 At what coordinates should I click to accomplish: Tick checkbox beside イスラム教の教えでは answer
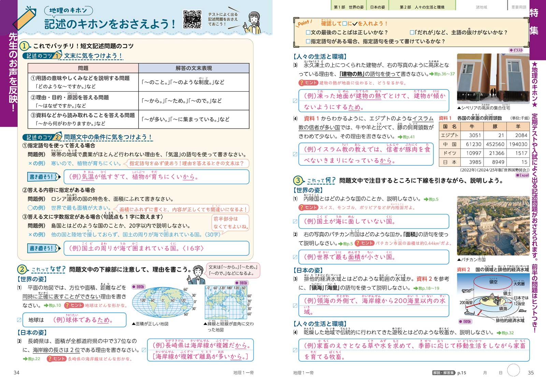click(x=295, y=154)
